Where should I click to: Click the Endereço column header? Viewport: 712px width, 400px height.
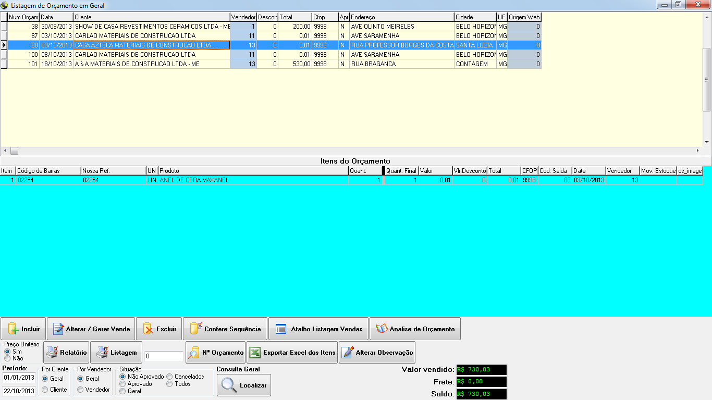point(401,17)
